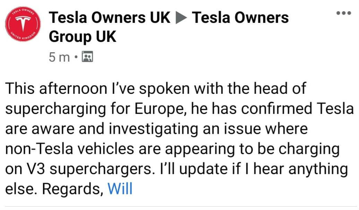This screenshot has height=210, width=359.
Task: Open the Tesla Owners UK author page
Action: tap(110, 18)
